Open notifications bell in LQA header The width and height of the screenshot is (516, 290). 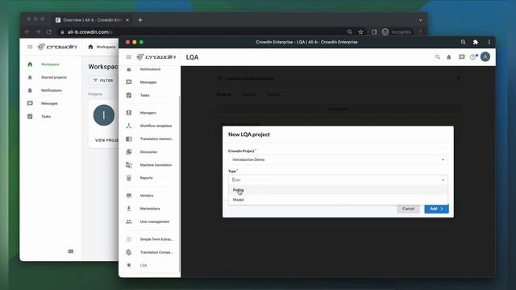[x=449, y=57]
